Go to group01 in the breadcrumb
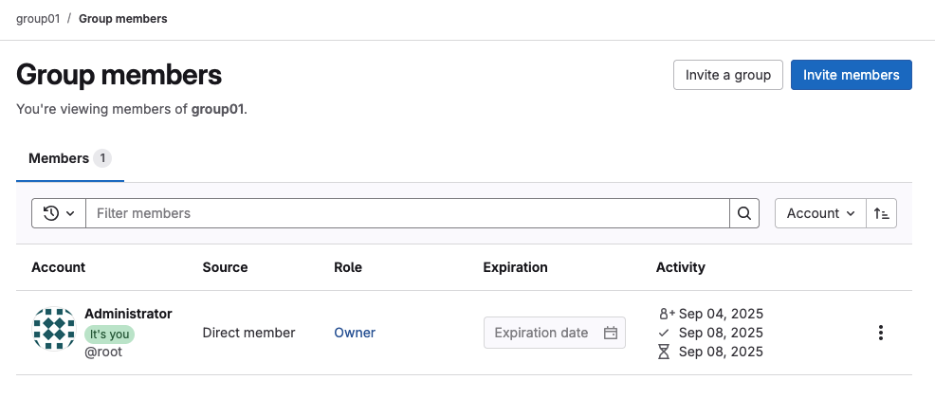The height and width of the screenshot is (398, 935). 38,19
